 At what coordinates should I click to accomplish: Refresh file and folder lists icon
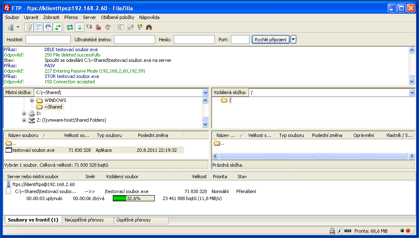(x=70, y=27)
